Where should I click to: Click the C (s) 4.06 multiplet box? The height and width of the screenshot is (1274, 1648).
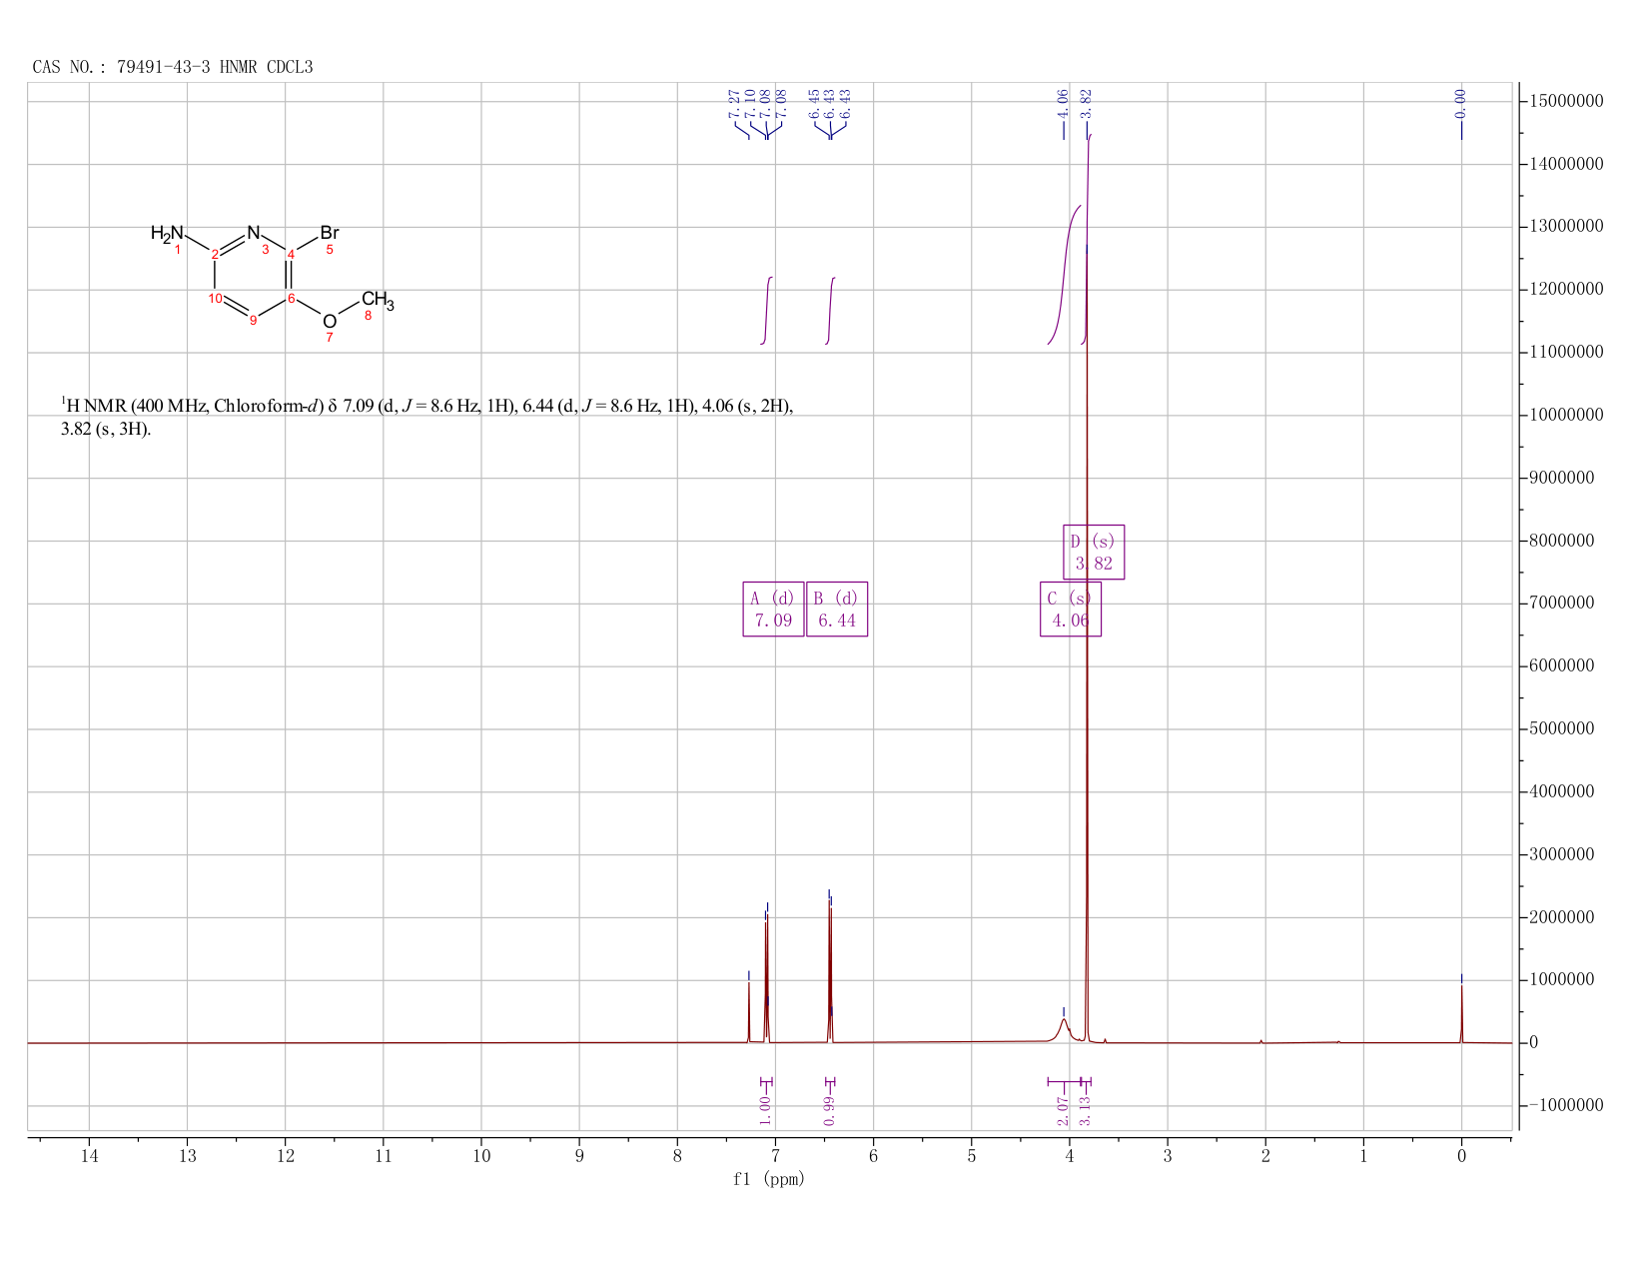click(x=1071, y=609)
